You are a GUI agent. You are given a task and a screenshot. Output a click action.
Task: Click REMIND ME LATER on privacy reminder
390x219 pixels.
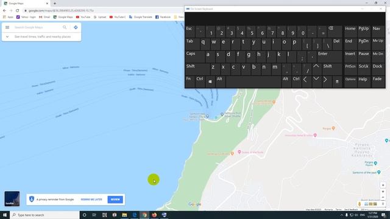91,200
